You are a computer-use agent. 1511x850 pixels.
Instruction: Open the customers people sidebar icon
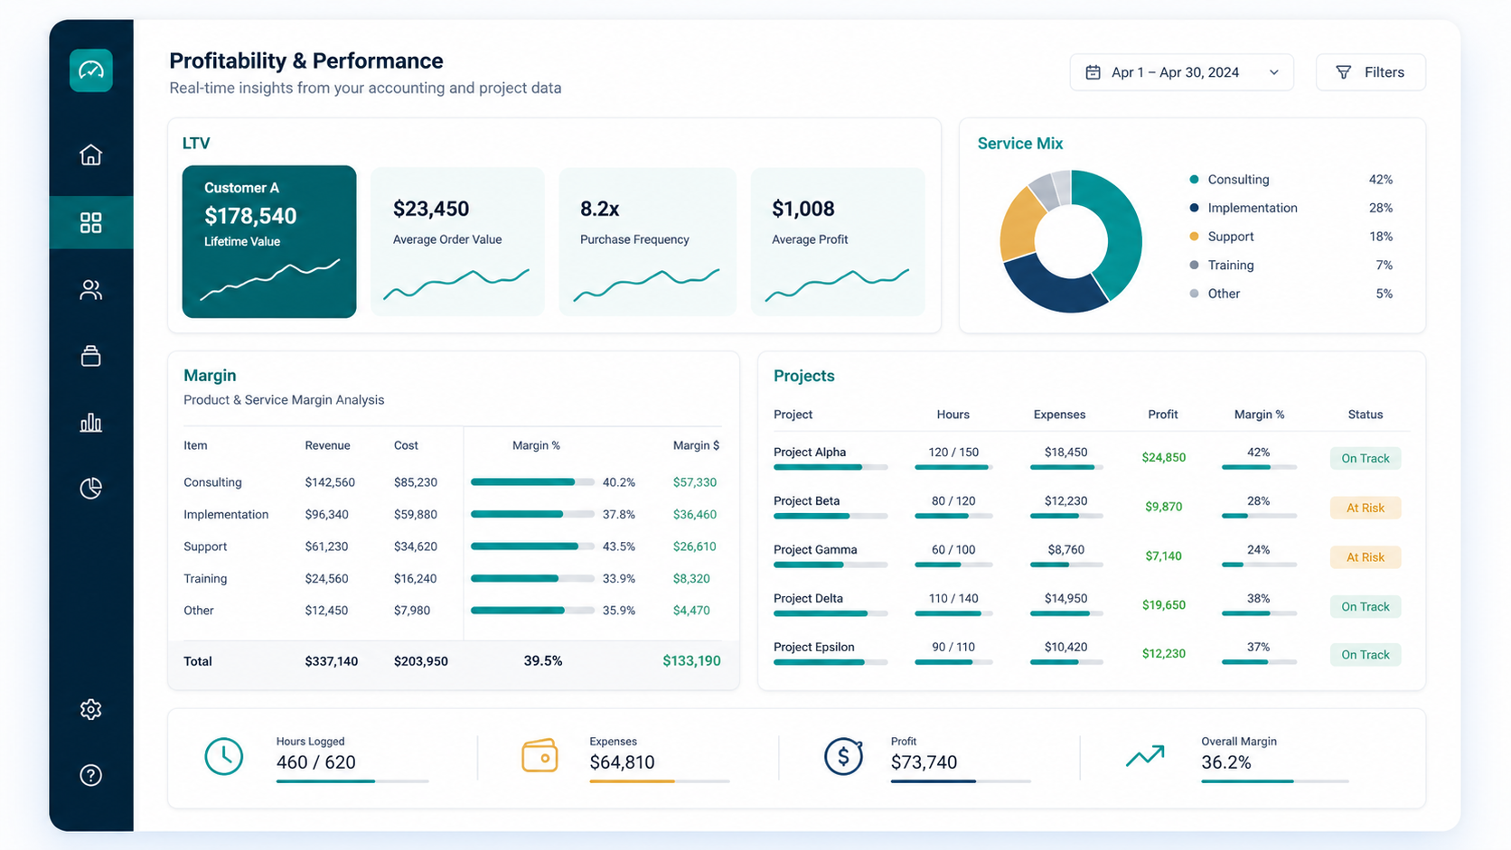click(x=90, y=290)
